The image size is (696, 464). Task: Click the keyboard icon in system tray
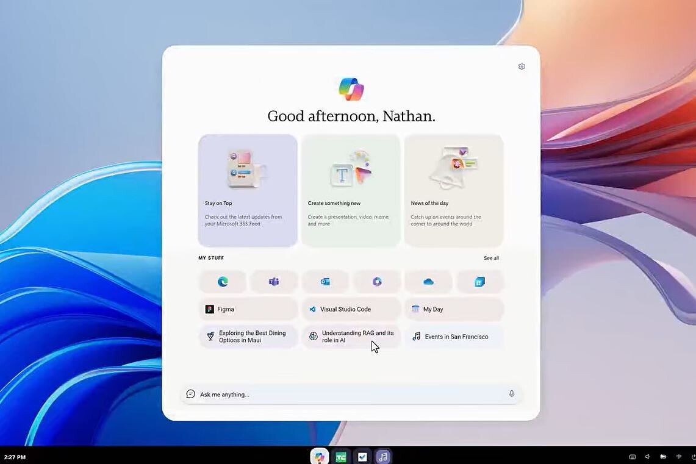click(x=633, y=457)
